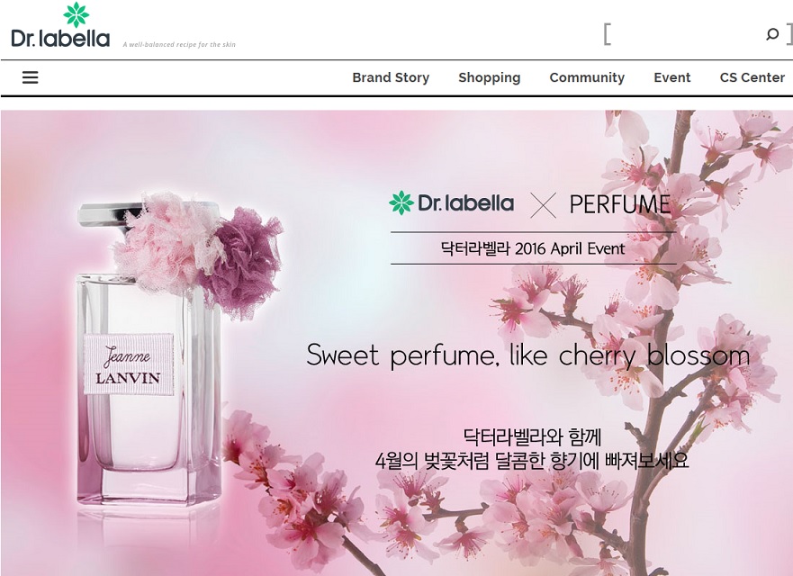Click the search magnifier icon
Viewport: 793px width, 576px height.
pos(771,34)
